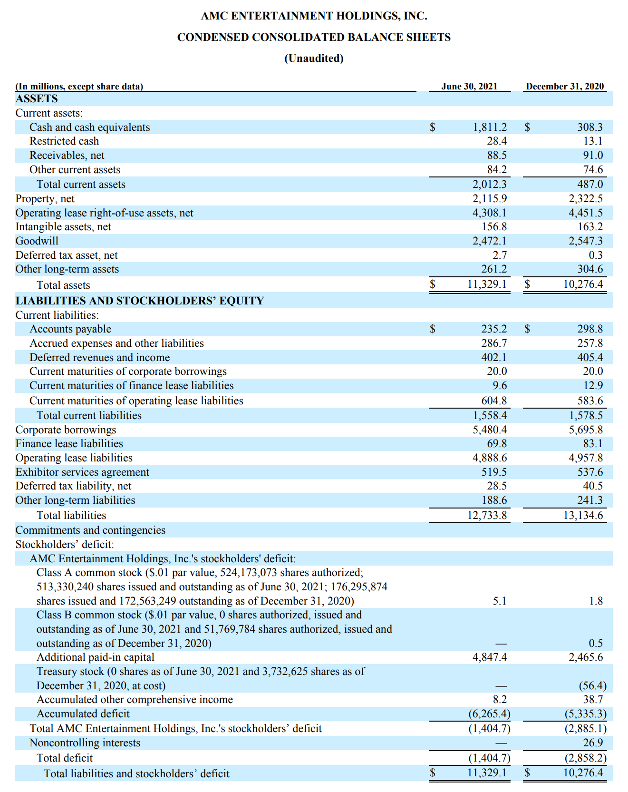Image resolution: width=628 pixels, height=792 pixels.
Task: Click the 'Restricted cash' row label
Action: [64, 141]
